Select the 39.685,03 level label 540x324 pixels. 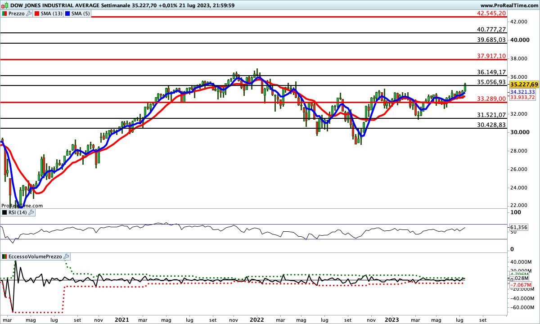491,40
